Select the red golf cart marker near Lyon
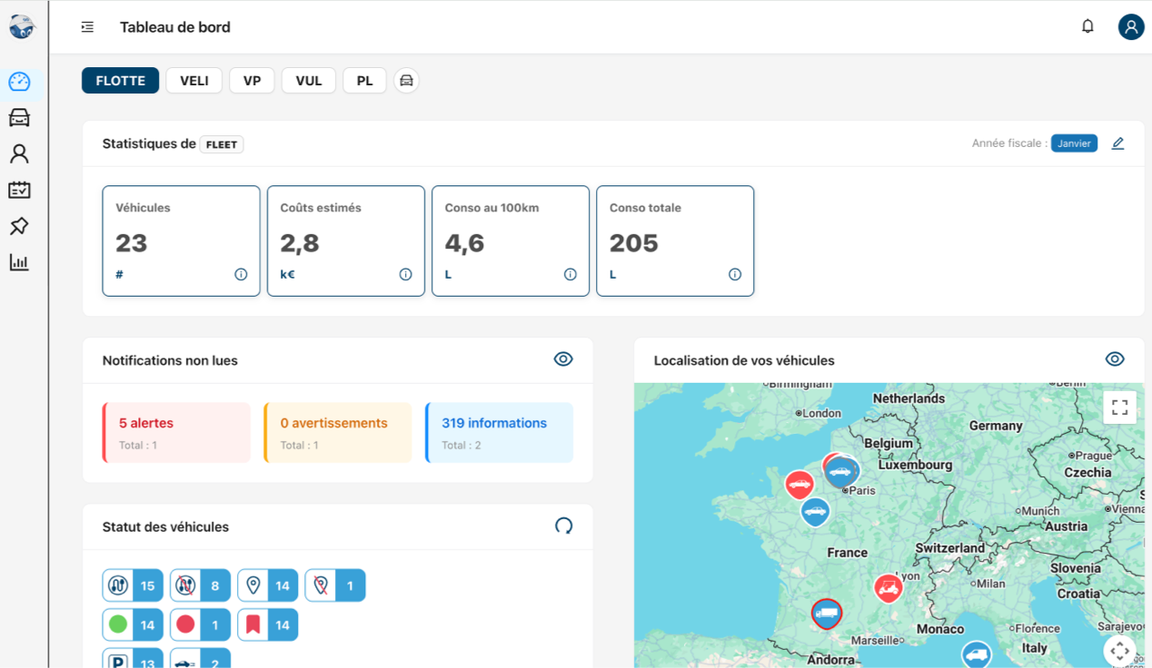This screenshot has height=668, width=1152. (888, 588)
